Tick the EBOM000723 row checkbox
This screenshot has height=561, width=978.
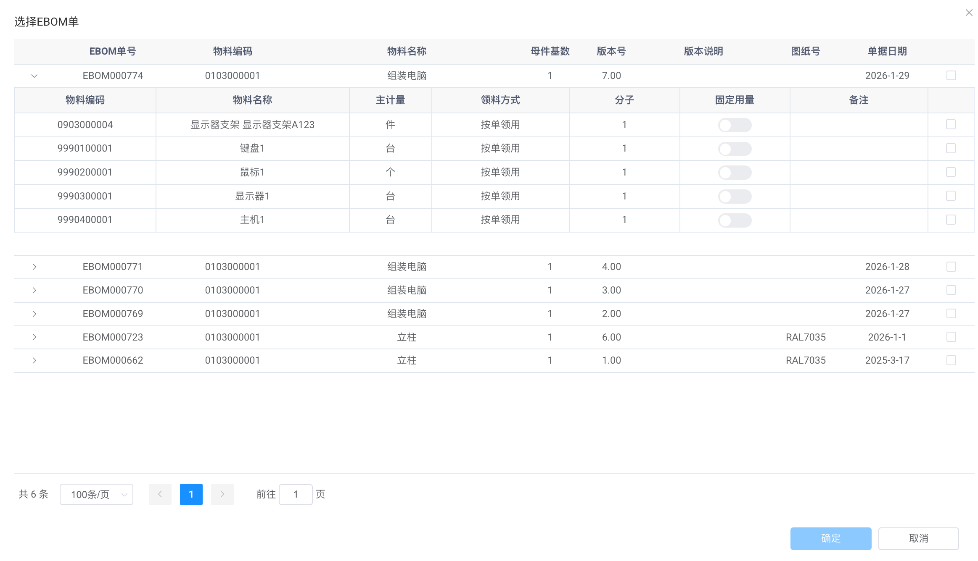coord(951,337)
